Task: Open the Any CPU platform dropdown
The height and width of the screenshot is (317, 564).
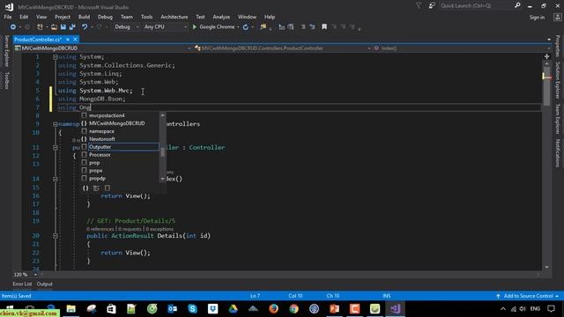Action: coord(166,27)
